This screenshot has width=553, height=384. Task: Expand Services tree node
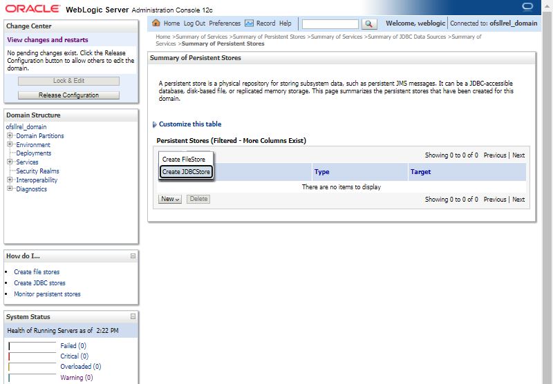click(10, 162)
